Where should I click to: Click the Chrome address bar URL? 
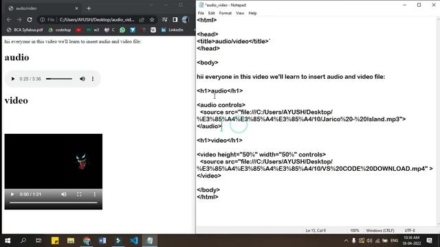97,20
